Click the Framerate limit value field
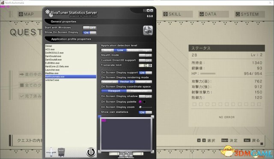The width and height of the screenshot is (274, 159). coord(144,65)
